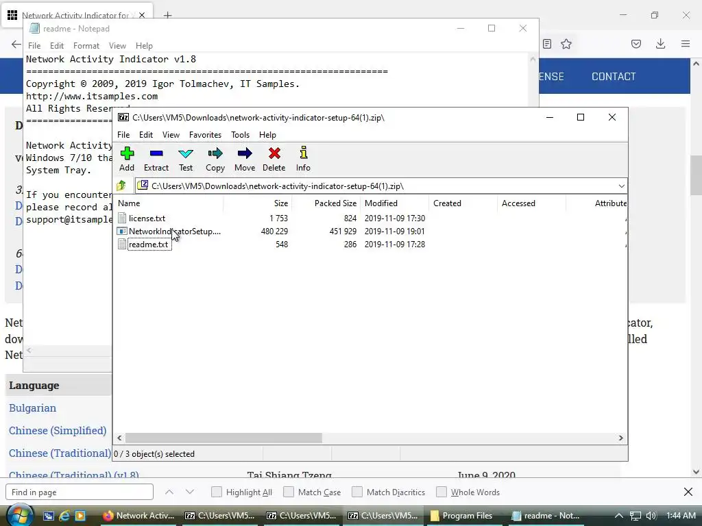This screenshot has height=526, width=702.
Task: Open the Notepad Format menu
Action: coord(86,46)
